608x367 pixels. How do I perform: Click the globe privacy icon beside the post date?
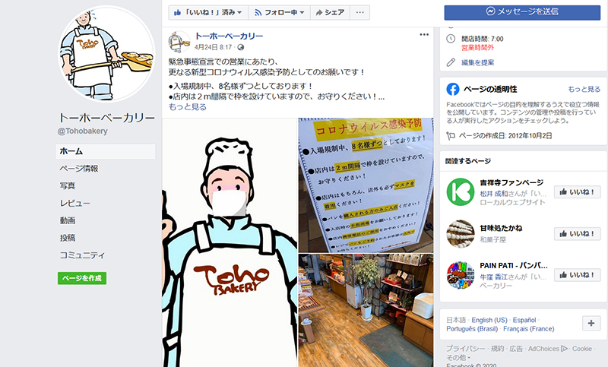(x=241, y=47)
